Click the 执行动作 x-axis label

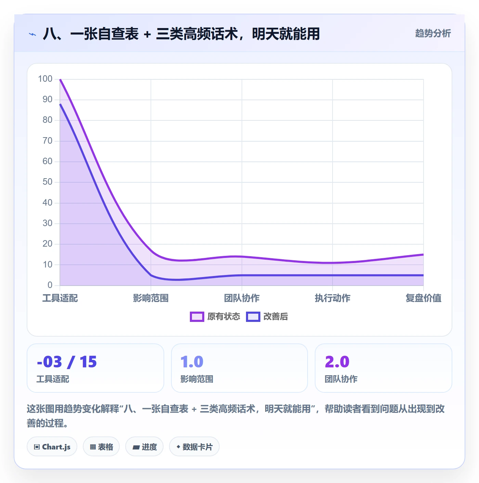pos(333,298)
